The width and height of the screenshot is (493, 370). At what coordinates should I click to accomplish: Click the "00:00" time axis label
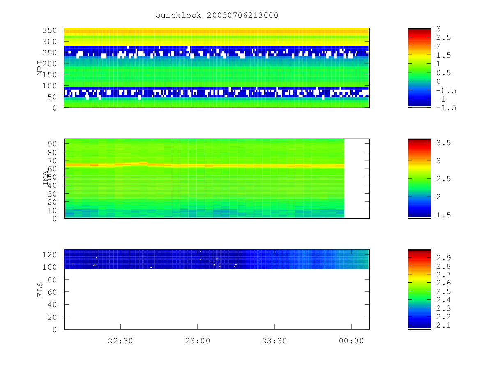coord(351,341)
